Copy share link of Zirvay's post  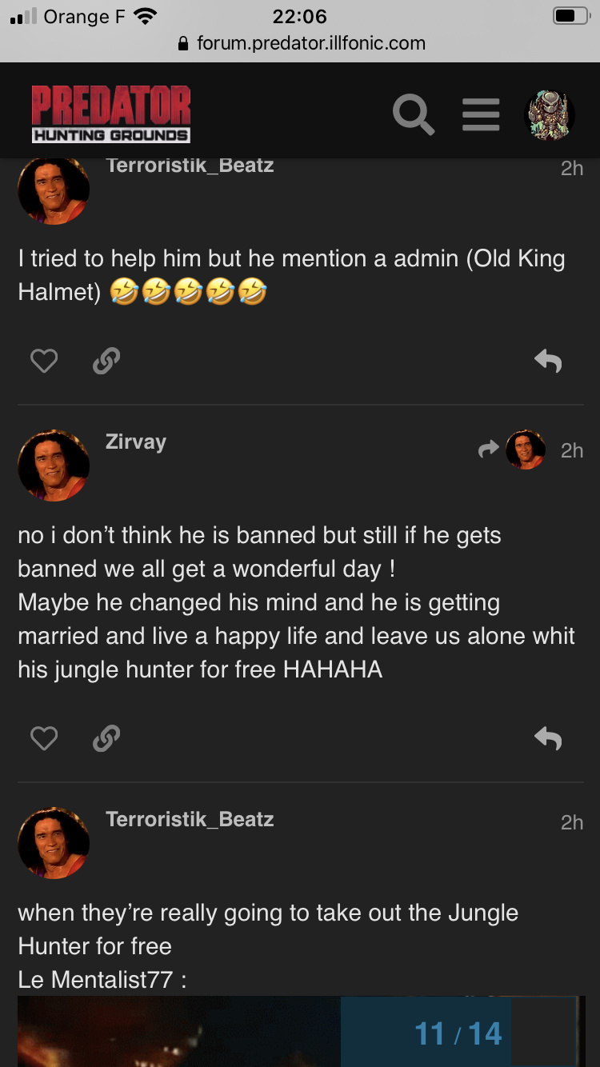(106, 738)
